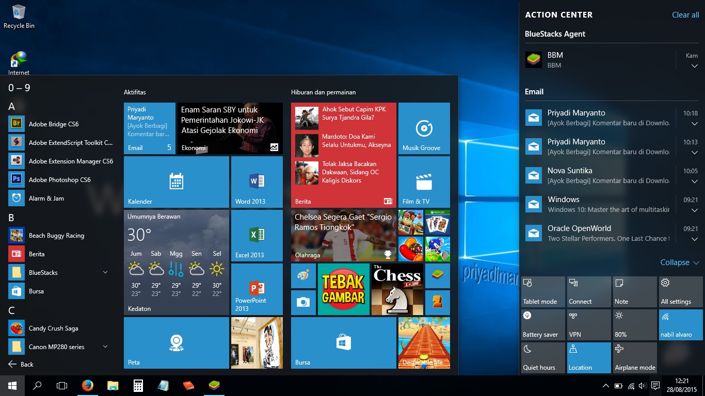The image size is (705, 396).
Task: Open the PowerPoint 2013 tile
Action: click(x=257, y=289)
